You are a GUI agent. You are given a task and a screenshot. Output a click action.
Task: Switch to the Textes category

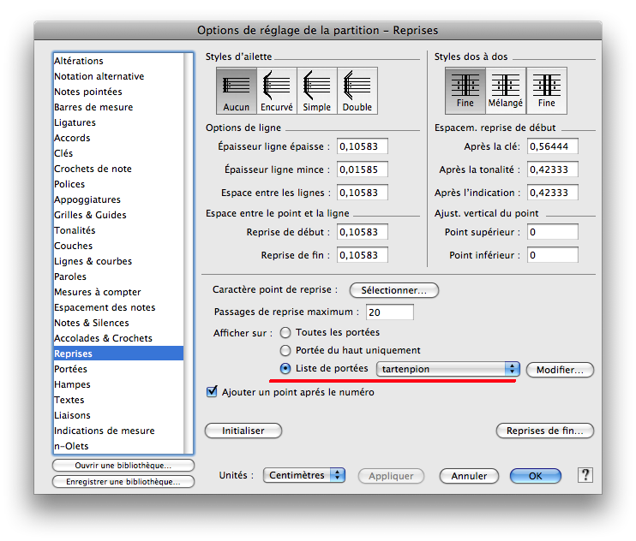pyautogui.click(x=69, y=400)
